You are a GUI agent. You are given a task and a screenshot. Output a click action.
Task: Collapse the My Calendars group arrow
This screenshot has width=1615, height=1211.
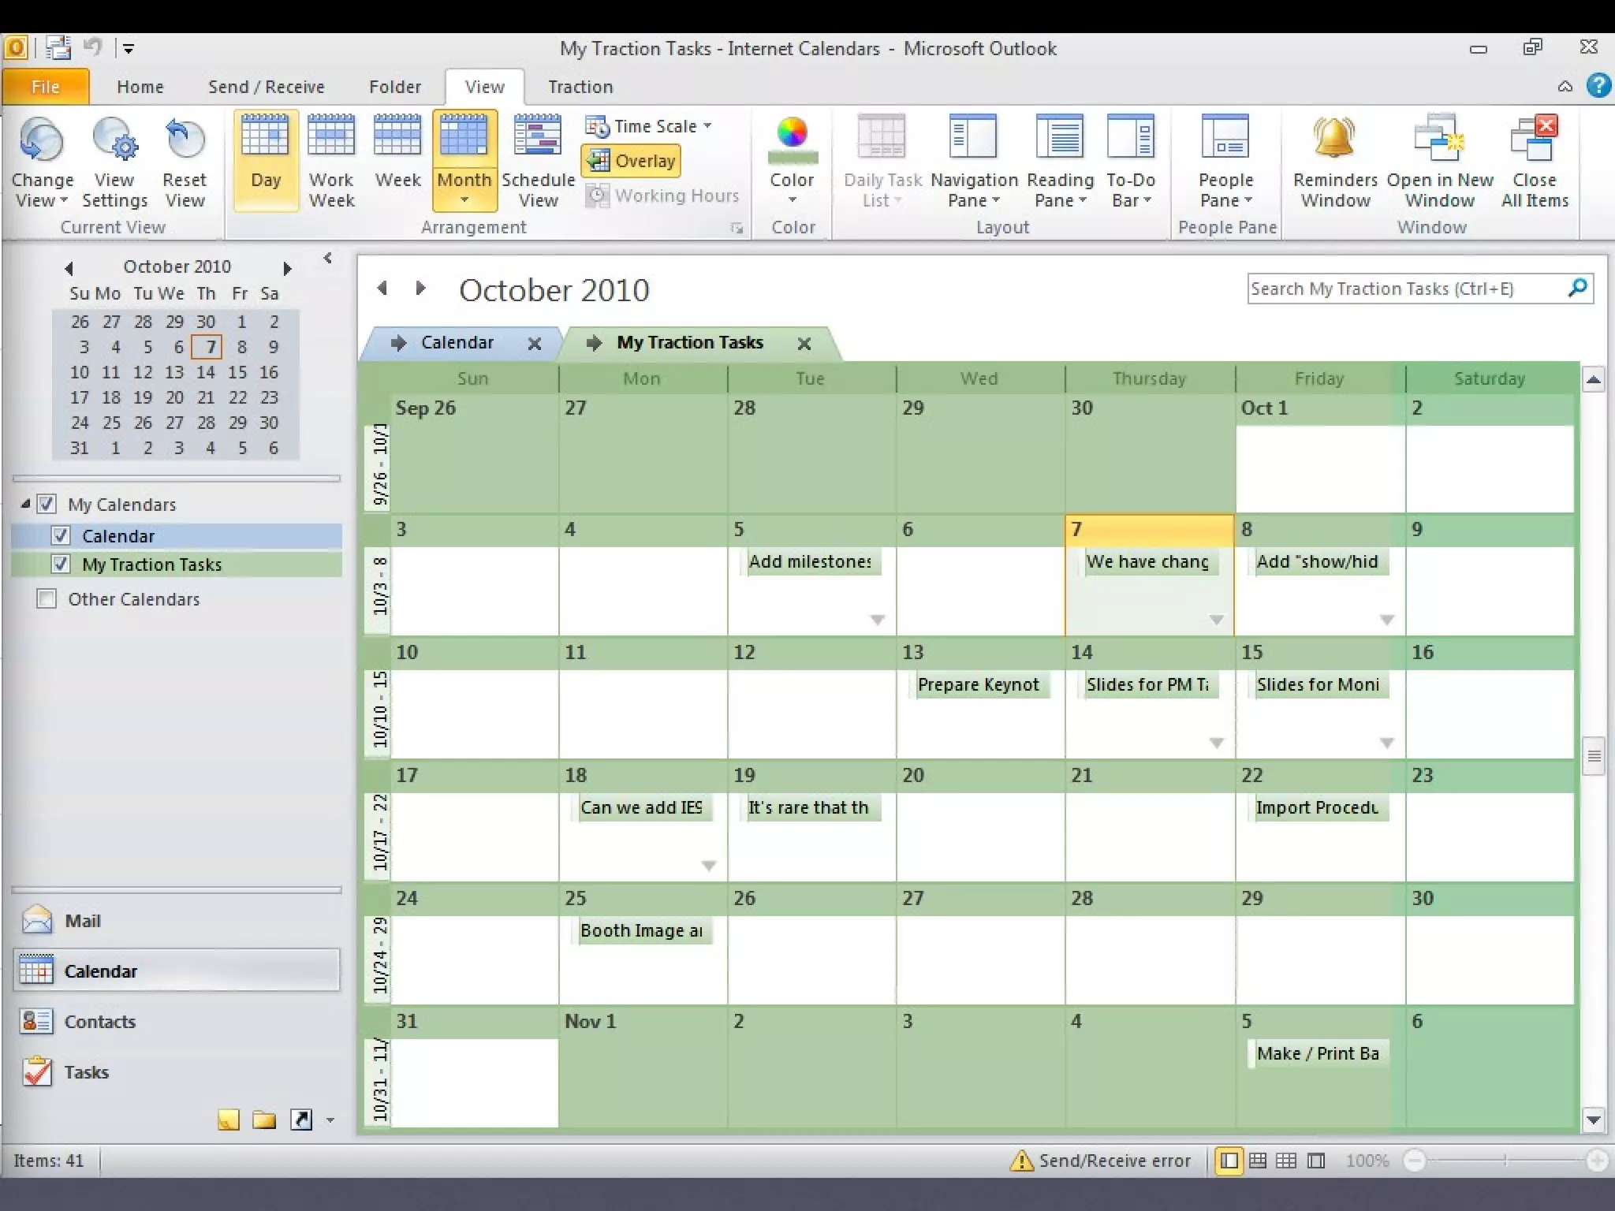25,504
